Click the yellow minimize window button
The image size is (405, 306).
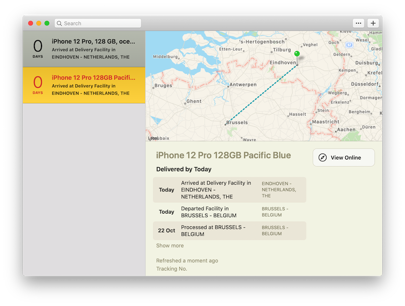pos(39,23)
